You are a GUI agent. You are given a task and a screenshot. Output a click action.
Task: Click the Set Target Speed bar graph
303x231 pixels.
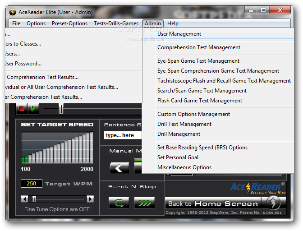click(x=57, y=148)
